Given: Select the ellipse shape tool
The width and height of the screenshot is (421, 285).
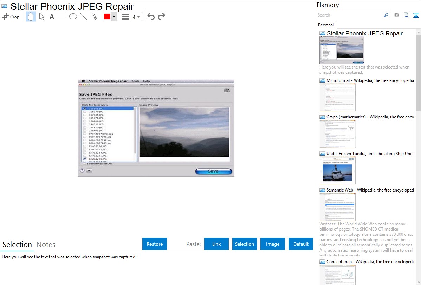Looking at the screenshot, I should click(73, 17).
